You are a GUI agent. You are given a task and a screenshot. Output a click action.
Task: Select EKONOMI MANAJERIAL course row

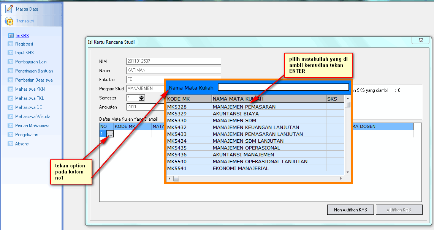(x=255, y=168)
